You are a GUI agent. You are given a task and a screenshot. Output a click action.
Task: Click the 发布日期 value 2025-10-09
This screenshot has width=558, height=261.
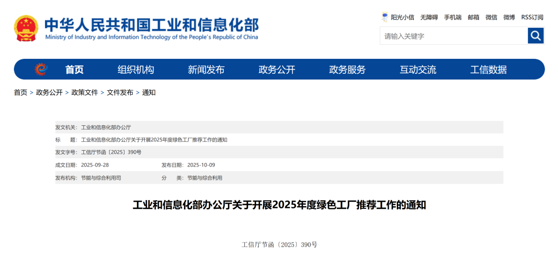(x=201, y=165)
